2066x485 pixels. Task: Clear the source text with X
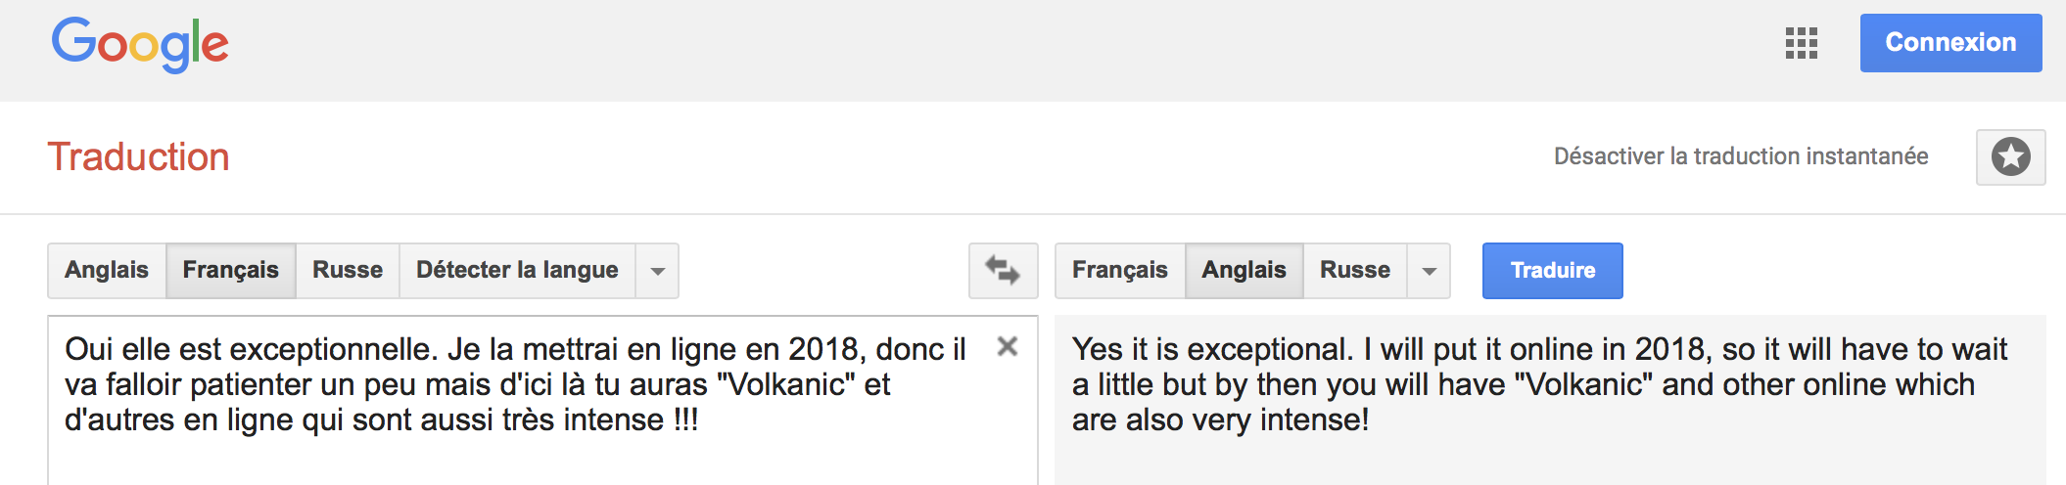[1007, 346]
